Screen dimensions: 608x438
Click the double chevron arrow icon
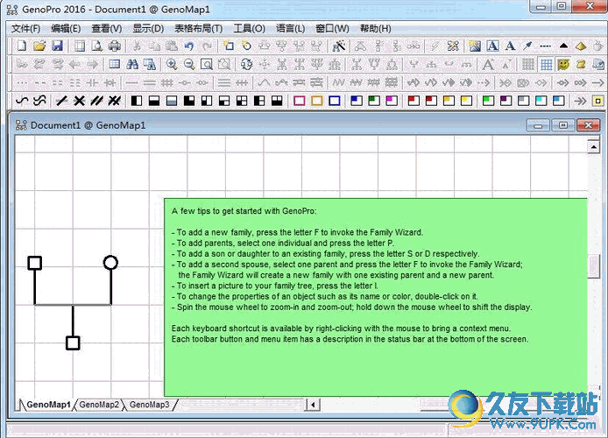tap(580, 101)
